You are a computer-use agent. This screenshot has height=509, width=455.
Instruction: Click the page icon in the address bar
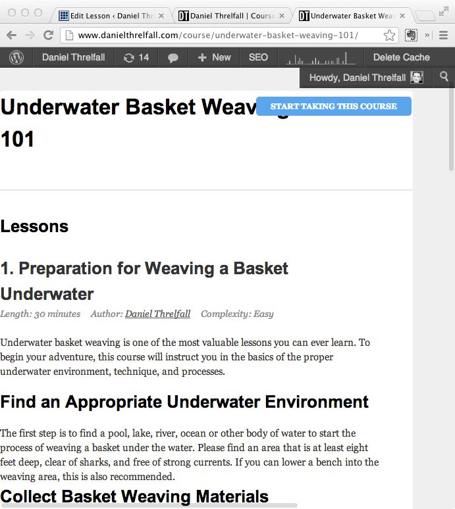pos(69,35)
